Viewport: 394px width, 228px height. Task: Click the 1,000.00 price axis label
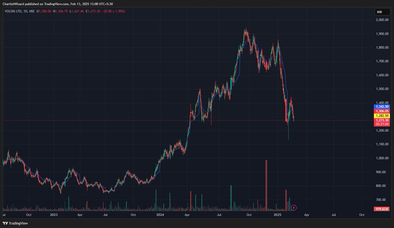click(382, 158)
